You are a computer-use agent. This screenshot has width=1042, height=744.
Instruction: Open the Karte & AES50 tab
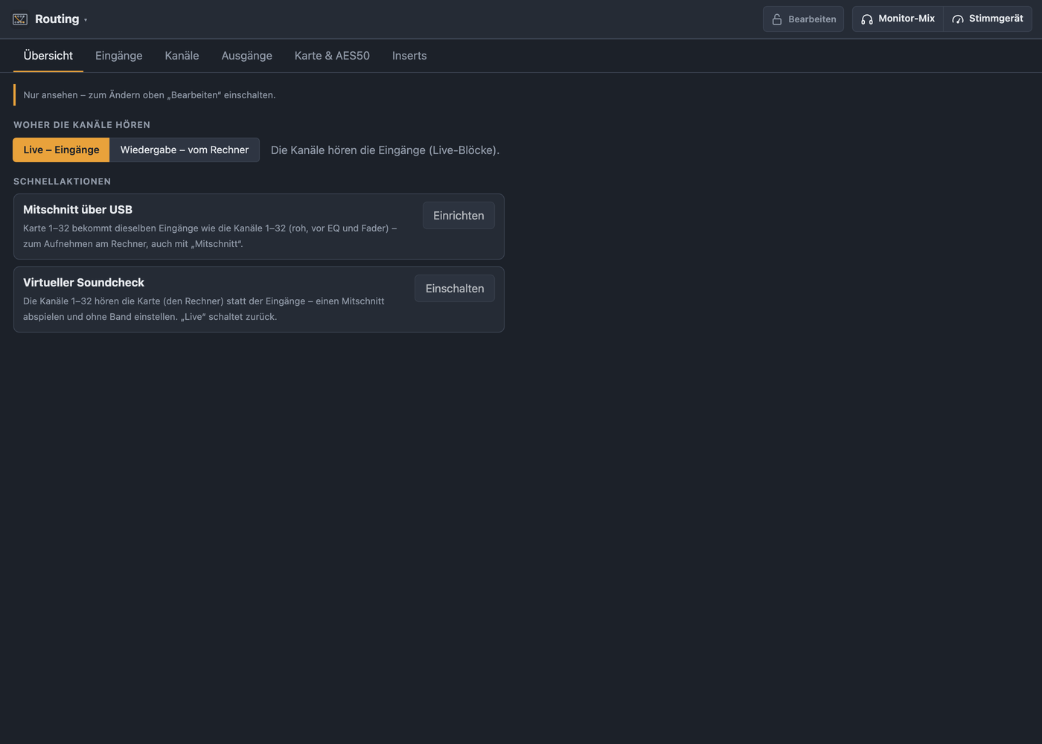pyautogui.click(x=332, y=56)
